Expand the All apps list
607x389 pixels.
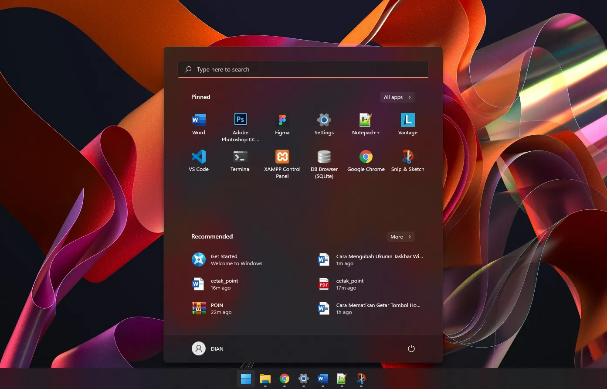coord(397,97)
